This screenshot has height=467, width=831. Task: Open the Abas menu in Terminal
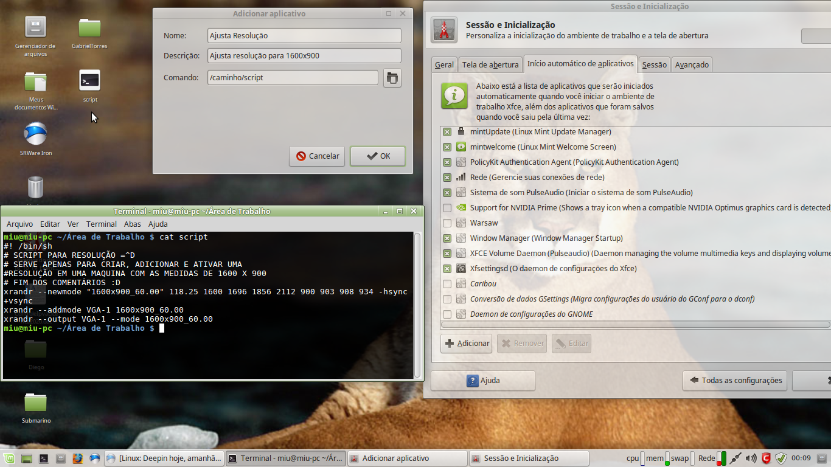pyautogui.click(x=132, y=224)
